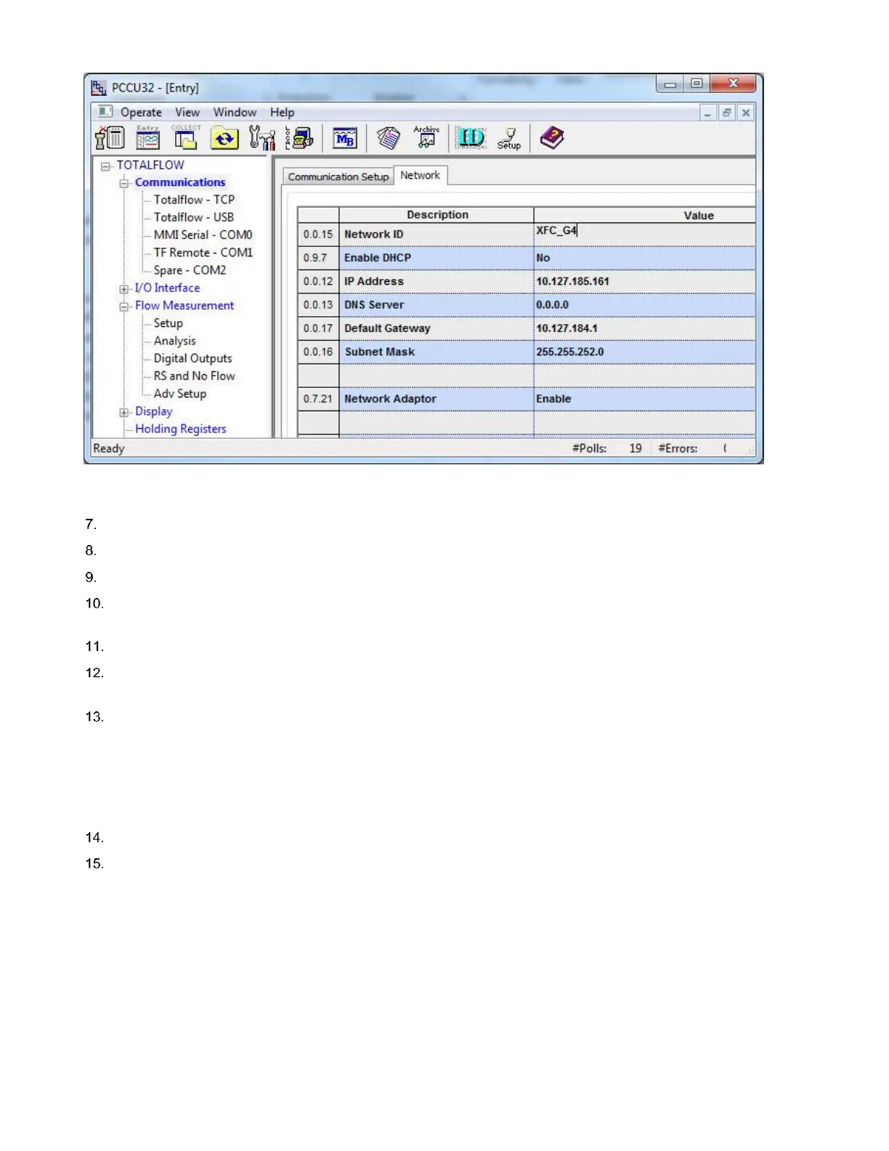Select Totalflow - TCP in the tree

194,200
